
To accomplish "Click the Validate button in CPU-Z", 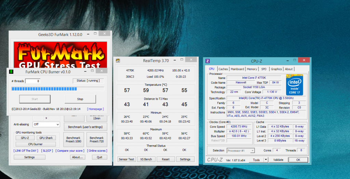I will coord(278,160).
